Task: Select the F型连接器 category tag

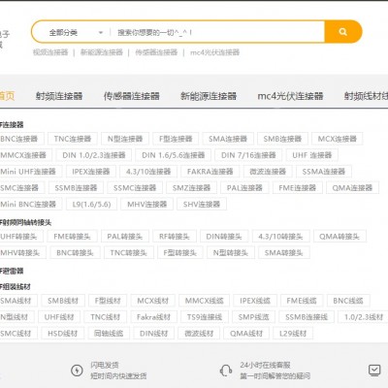Action: 176,139
